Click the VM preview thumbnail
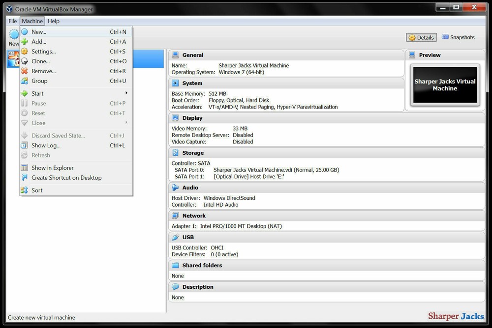The image size is (492, 328). point(444,85)
